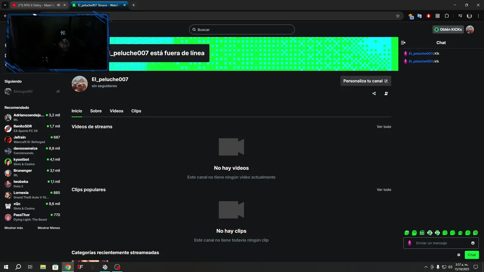Viewport: 484px width, 272px height.
Task: Expand recommendations with Mostrar más
Action: [14, 228]
